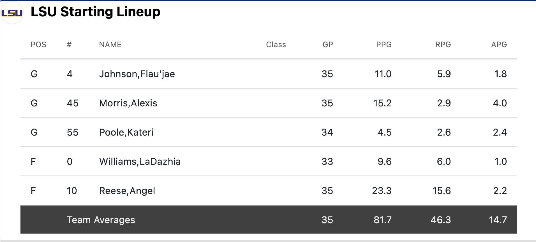Open player Reese,Angel
Image resolution: width=536 pixels, height=242 pixels.
pyautogui.click(x=127, y=191)
